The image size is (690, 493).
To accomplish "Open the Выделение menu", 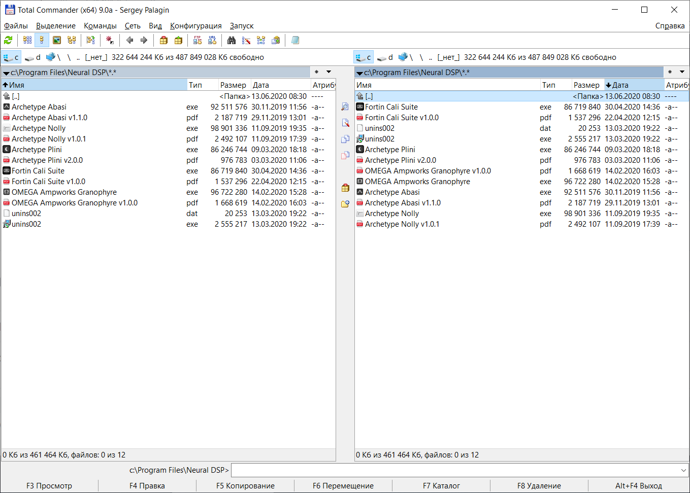I will coord(56,25).
